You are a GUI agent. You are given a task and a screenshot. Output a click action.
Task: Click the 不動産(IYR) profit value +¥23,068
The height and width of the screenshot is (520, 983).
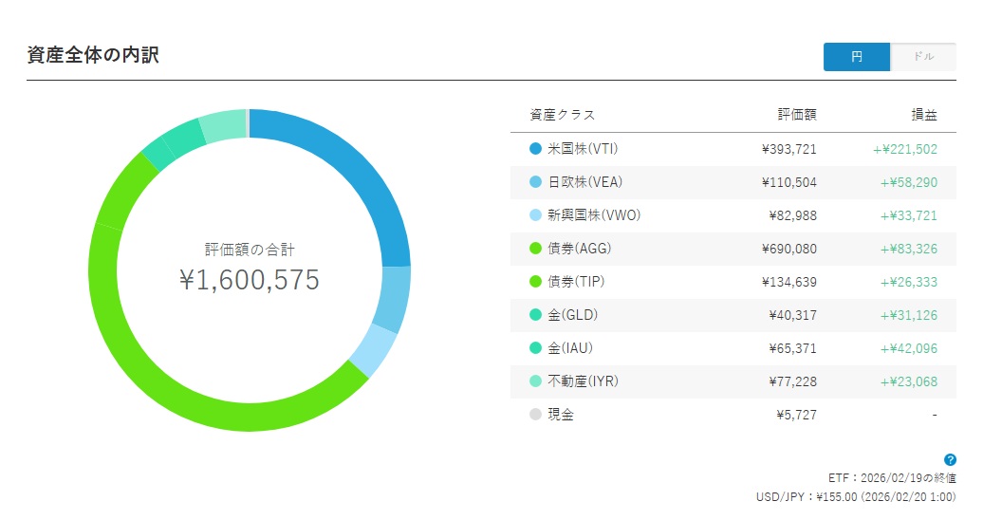pyautogui.click(x=908, y=381)
